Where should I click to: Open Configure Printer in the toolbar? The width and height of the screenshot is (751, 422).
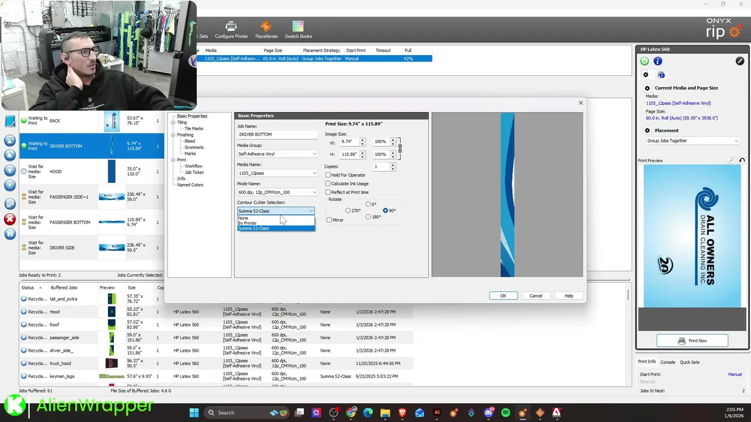click(x=231, y=30)
